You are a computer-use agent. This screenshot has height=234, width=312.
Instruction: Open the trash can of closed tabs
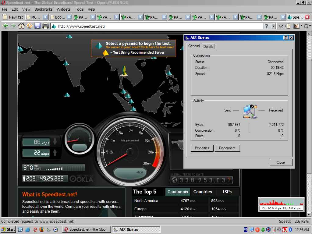(307, 26)
